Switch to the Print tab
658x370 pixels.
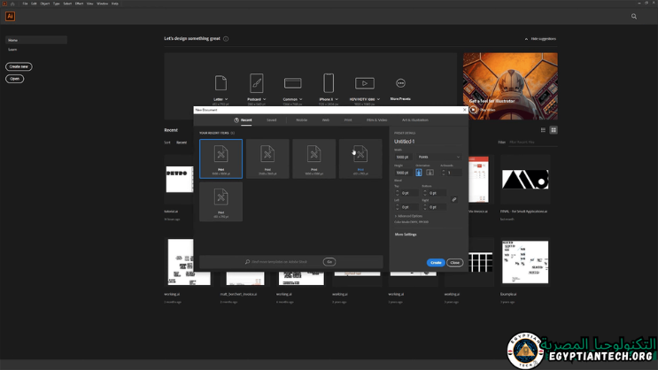[348, 120]
